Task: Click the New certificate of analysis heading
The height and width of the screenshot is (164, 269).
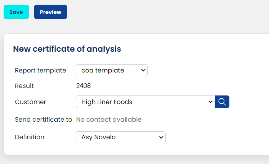Action: 67,49
